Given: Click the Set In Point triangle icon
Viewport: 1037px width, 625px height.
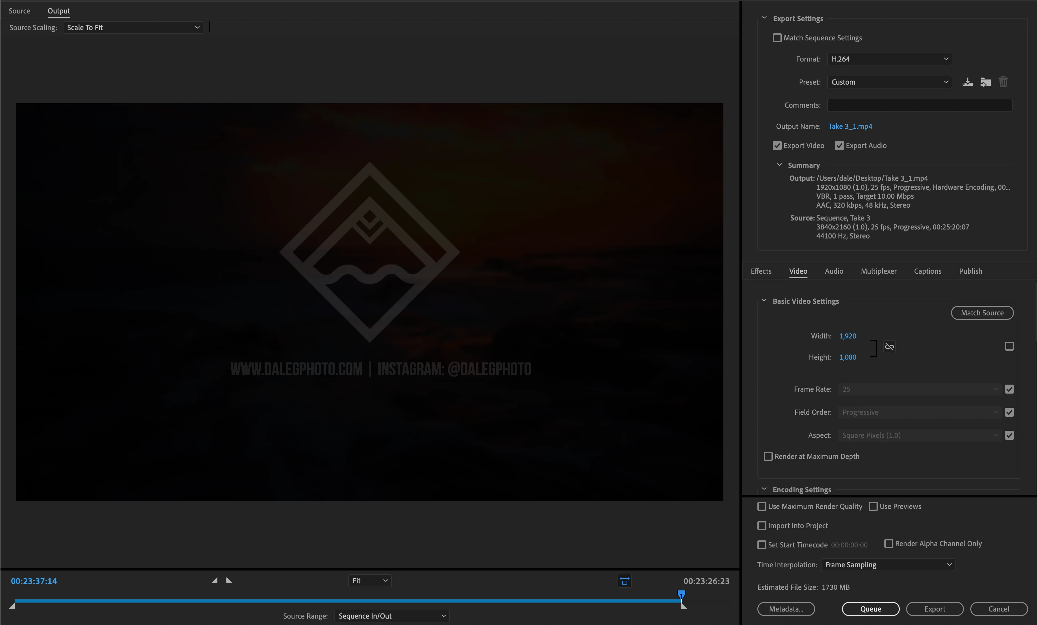Looking at the screenshot, I should [215, 580].
